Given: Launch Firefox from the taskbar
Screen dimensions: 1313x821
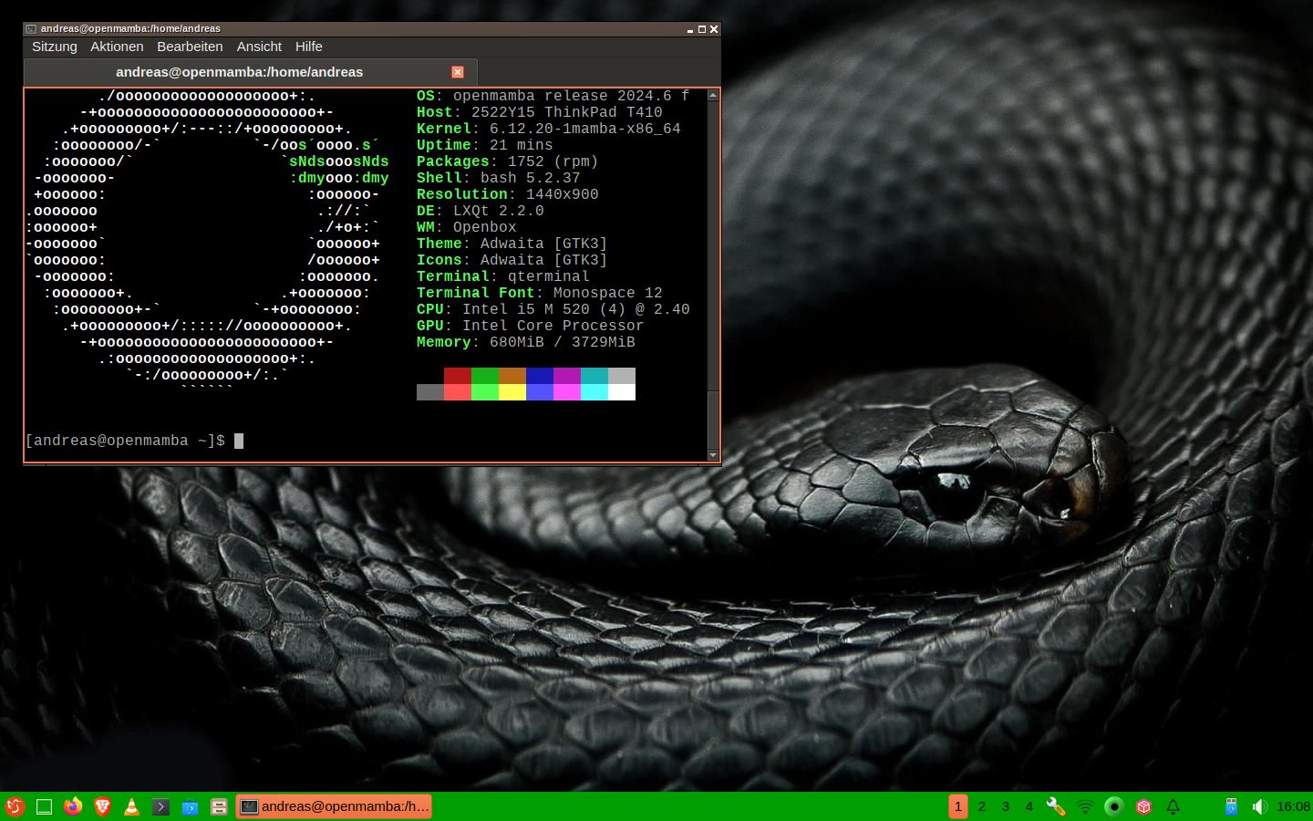Looking at the screenshot, I should pos(73,806).
